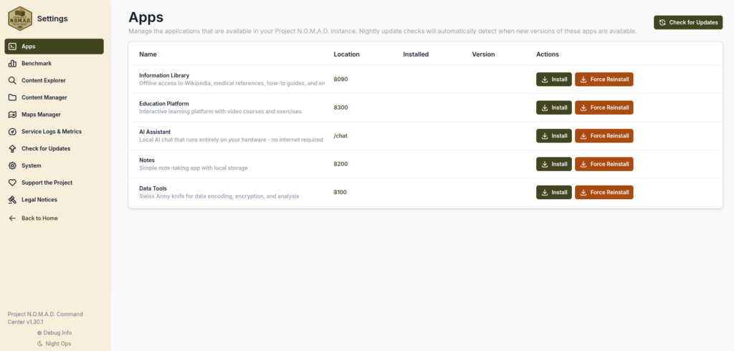The height and width of the screenshot is (351, 734).
Task: View Legal Notices
Action: click(54, 199)
